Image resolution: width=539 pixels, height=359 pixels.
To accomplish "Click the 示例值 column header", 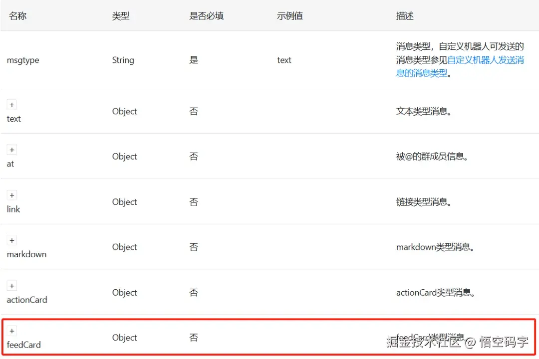I will [290, 16].
